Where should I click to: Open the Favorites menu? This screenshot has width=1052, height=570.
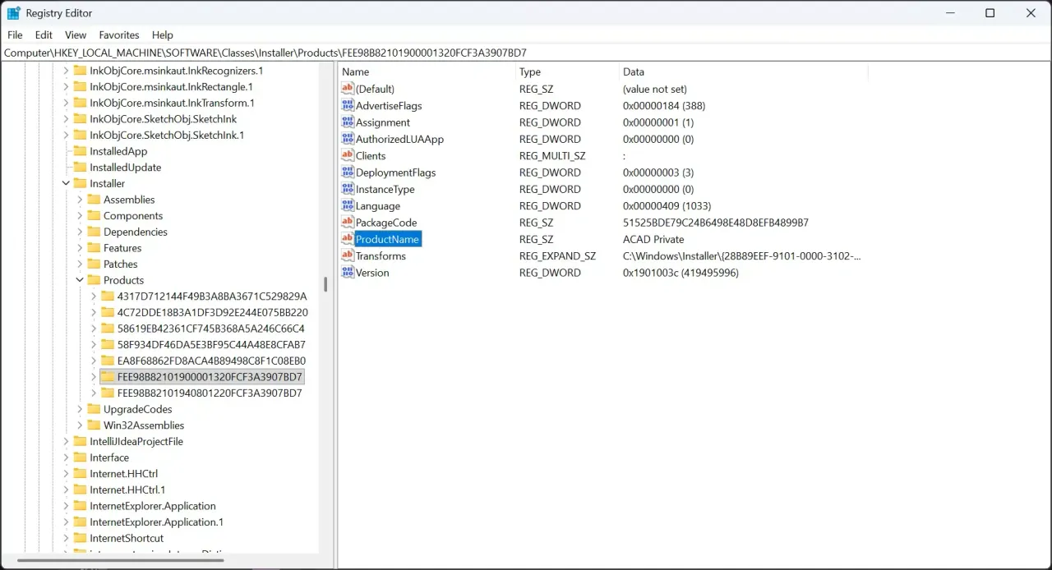[x=119, y=35]
